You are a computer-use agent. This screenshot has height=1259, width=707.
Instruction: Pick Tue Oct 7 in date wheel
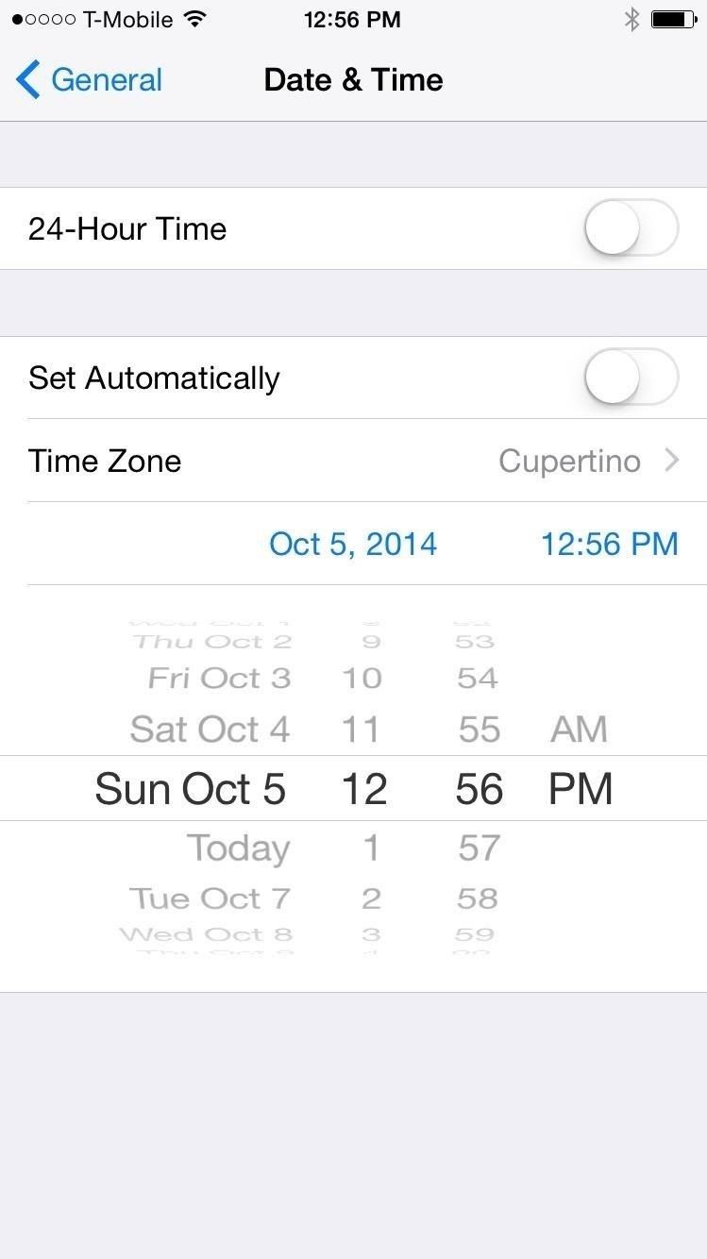point(210,898)
